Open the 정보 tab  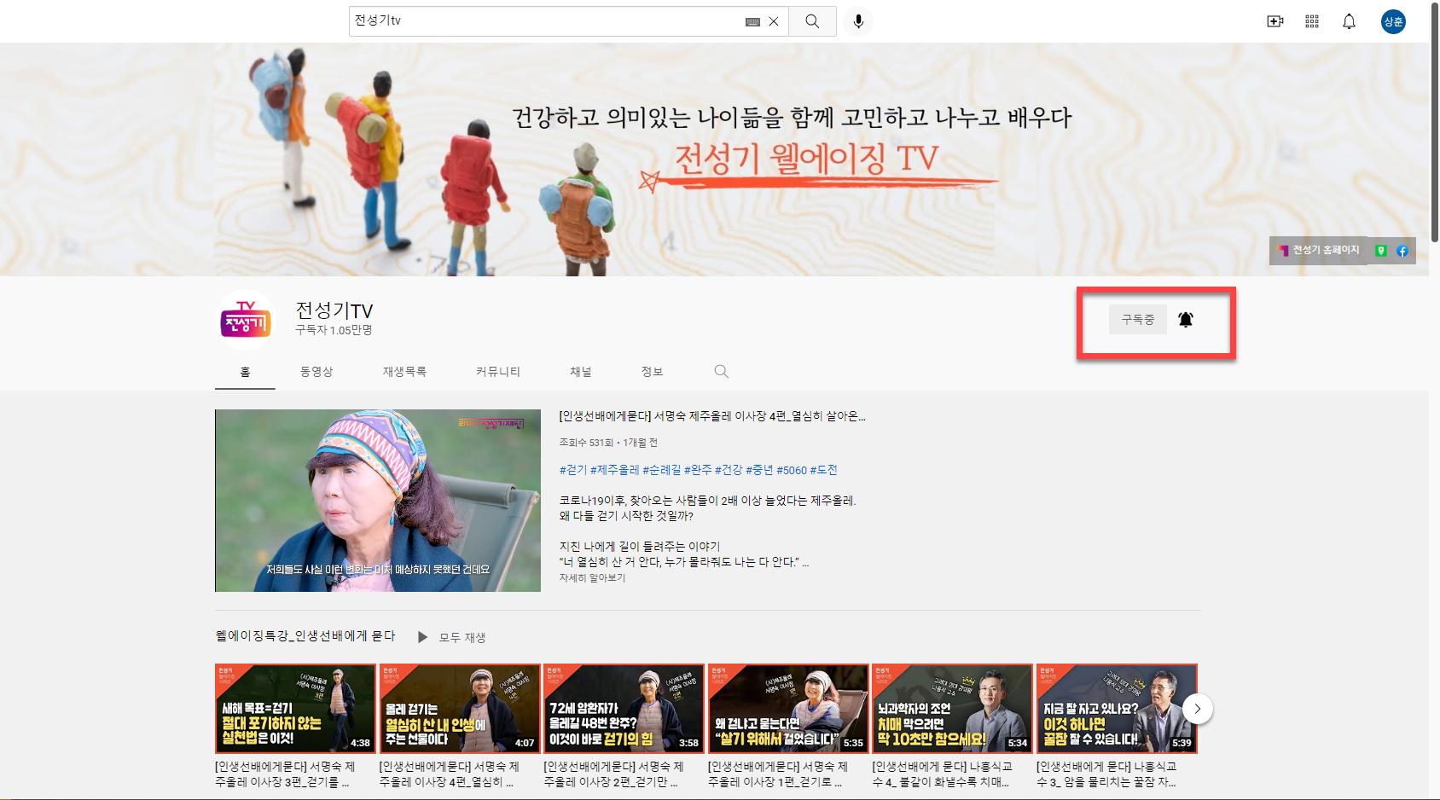[x=652, y=372]
